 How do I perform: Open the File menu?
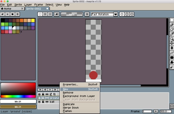(2, 5)
